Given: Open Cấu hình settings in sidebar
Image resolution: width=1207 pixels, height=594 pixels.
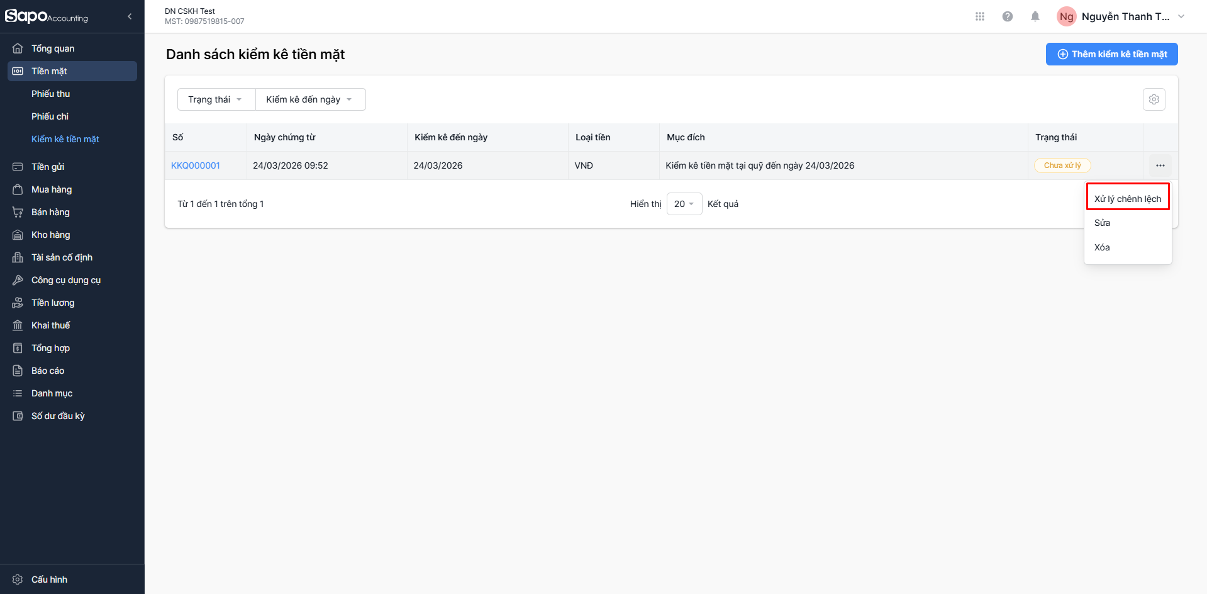Looking at the screenshot, I should pyautogui.click(x=49, y=580).
